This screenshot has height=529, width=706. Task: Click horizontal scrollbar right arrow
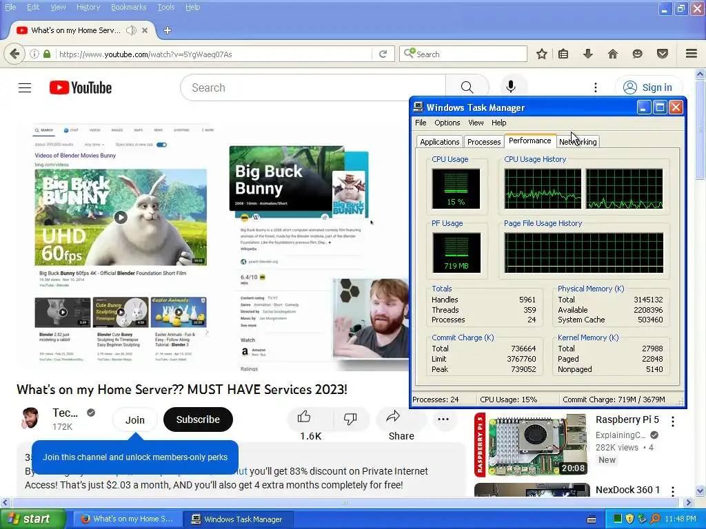coord(688,502)
